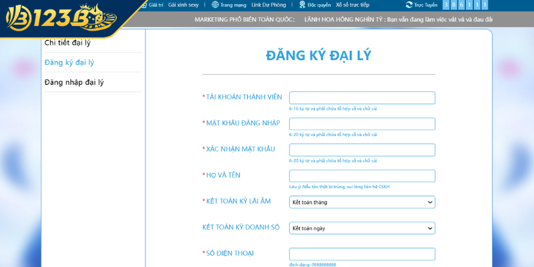
Task: Click the Số điện thoại input field
Action: (x=362, y=254)
